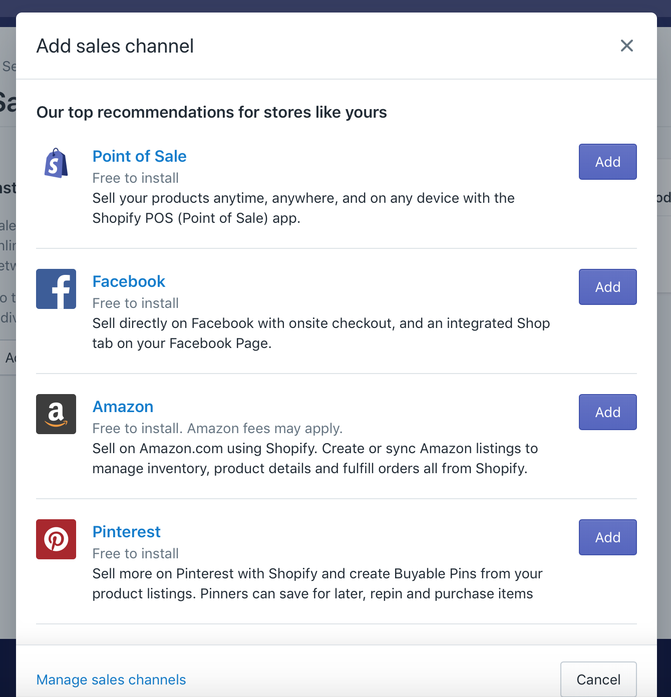Screen dimensions: 671x697
Task: Add the Facebook sales channel
Action: (608, 287)
